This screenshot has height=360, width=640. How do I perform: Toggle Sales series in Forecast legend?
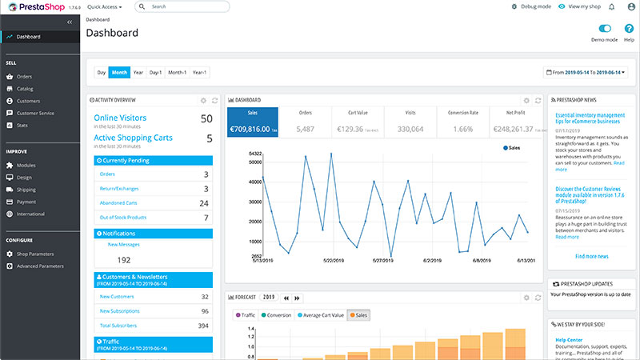(x=358, y=315)
